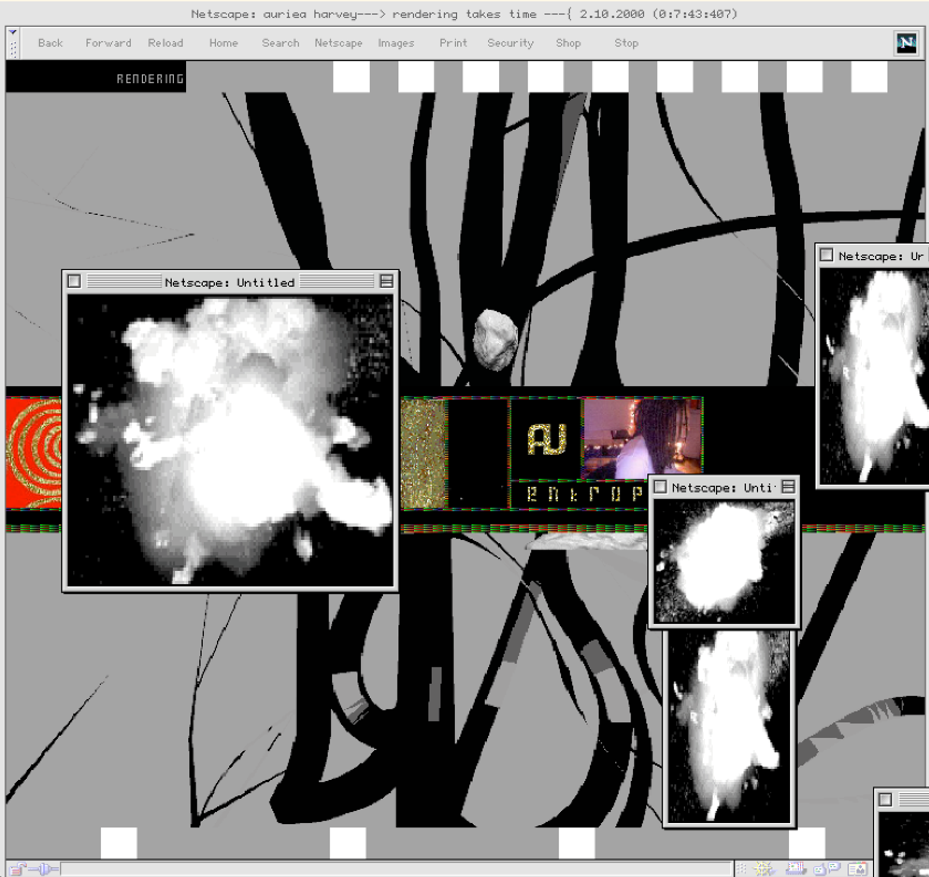The height and width of the screenshot is (877, 929).
Task: Open Search from the Netscape toolbar
Action: point(280,43)
